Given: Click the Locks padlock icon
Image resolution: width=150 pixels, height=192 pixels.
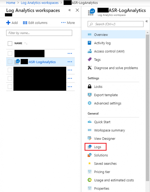Looking at the screenshot, I should [90, 86].
